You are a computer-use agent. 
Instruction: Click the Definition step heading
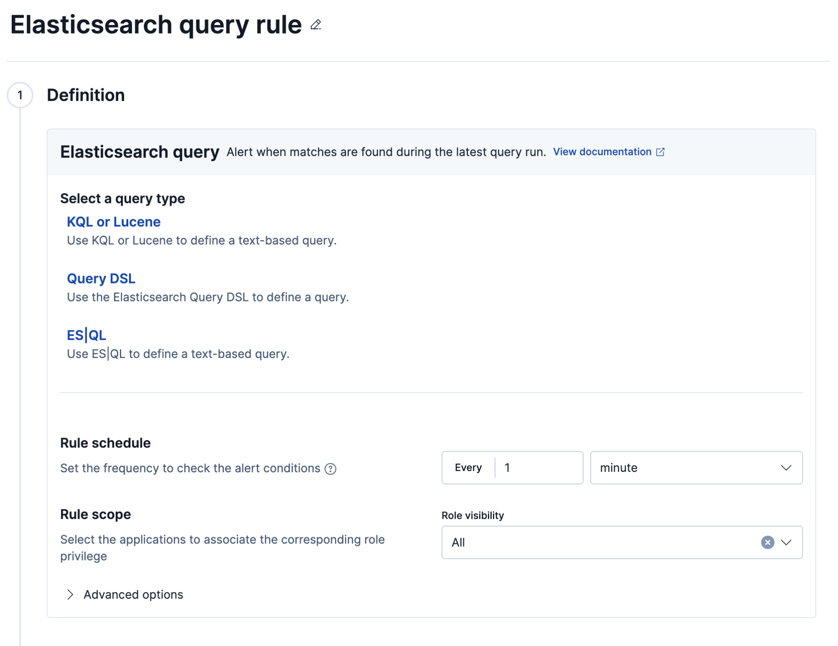pyautogui.click(x=86, y=95)
